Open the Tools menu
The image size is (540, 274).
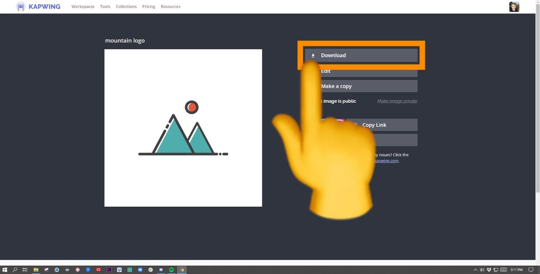pyautogui.click(x=105, y=6)
